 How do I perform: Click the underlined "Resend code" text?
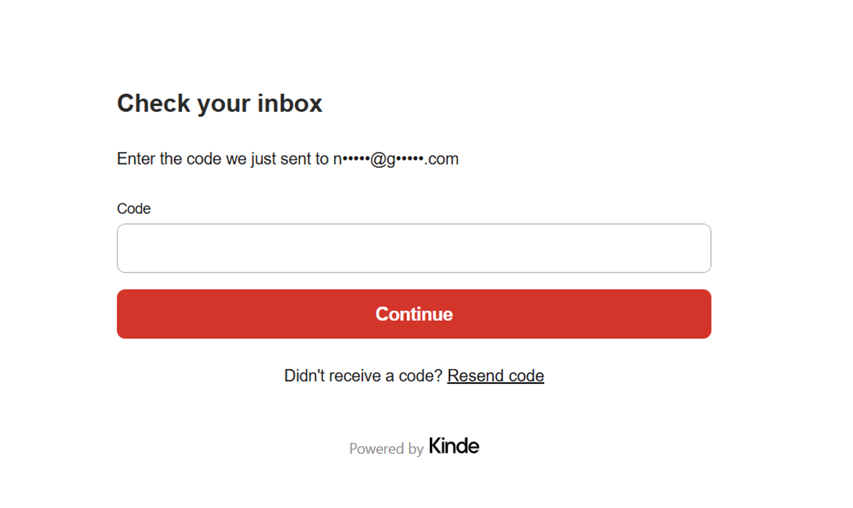pos(495,376)
